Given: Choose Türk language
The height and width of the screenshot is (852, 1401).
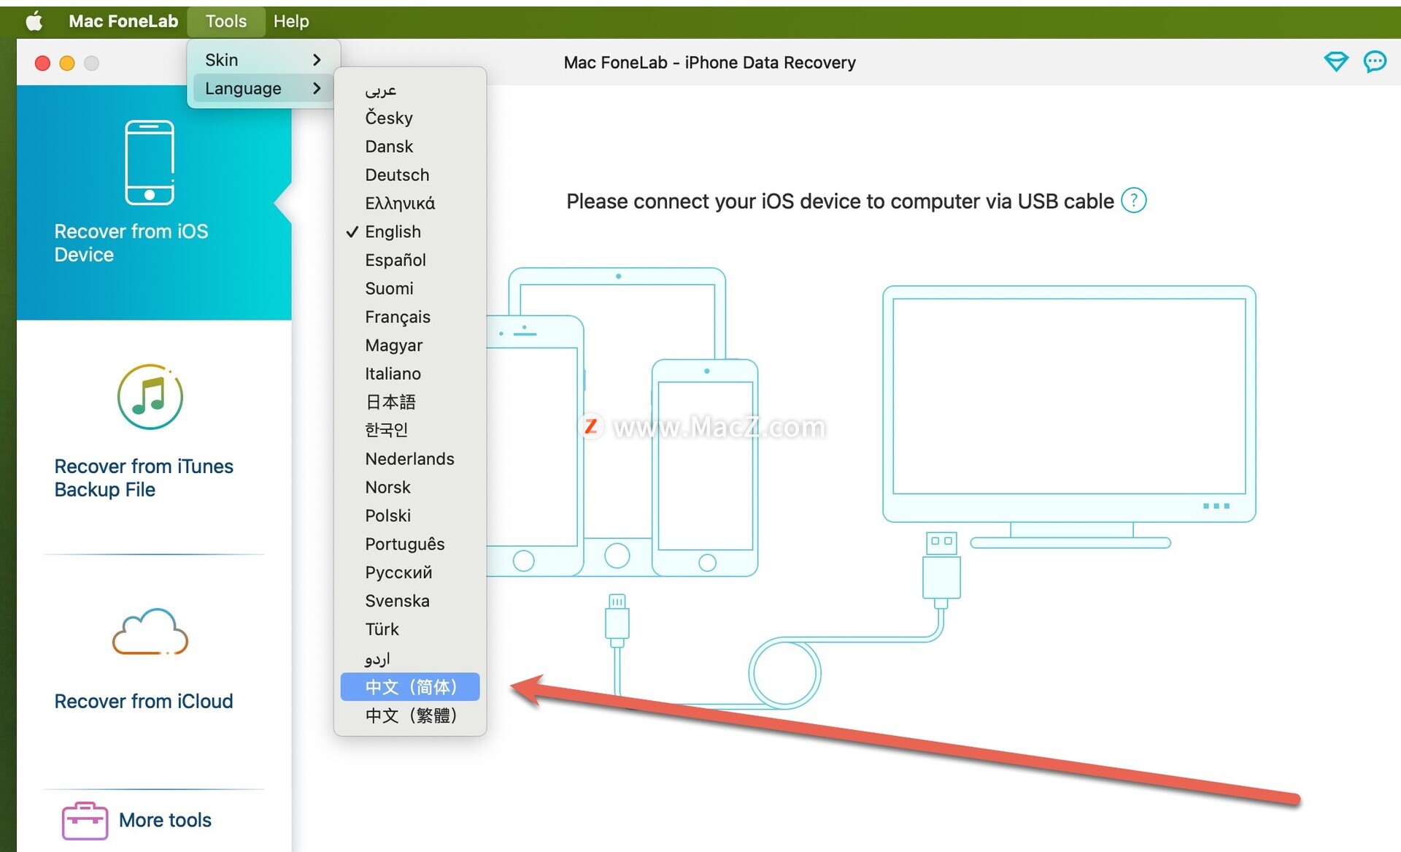Looking at the screenshot, I should pyautogui.click(x=410, y=629).
